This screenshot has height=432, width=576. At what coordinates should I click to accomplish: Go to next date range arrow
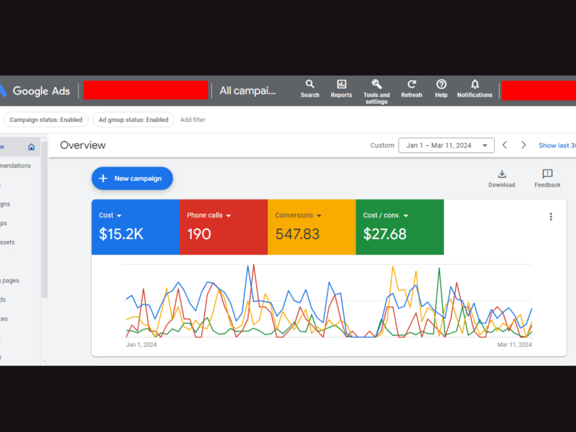point(524,145)
